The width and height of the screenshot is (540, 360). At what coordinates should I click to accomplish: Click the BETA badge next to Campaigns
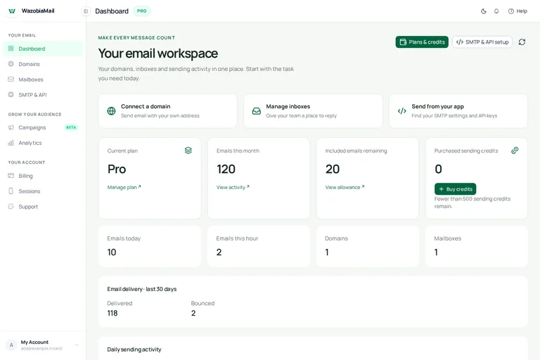(x=71, y=127)
